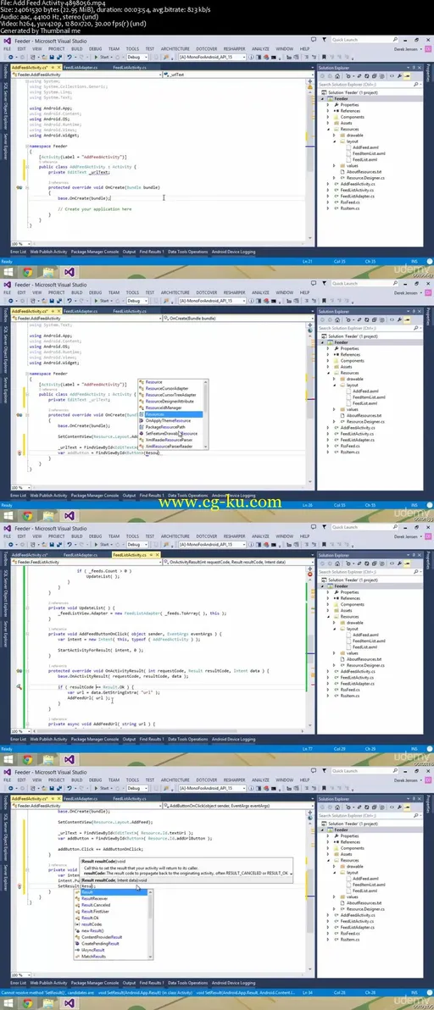Open the ARCHITECTURE menu in the Ln 21 frame
The height and width of the screenshot is (1010, 434).
click(175, 48)
